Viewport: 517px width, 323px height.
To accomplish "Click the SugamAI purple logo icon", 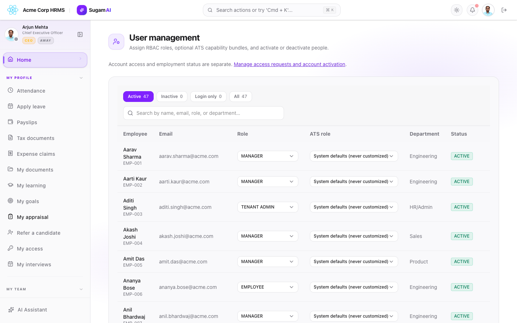I will pos(82,10).
